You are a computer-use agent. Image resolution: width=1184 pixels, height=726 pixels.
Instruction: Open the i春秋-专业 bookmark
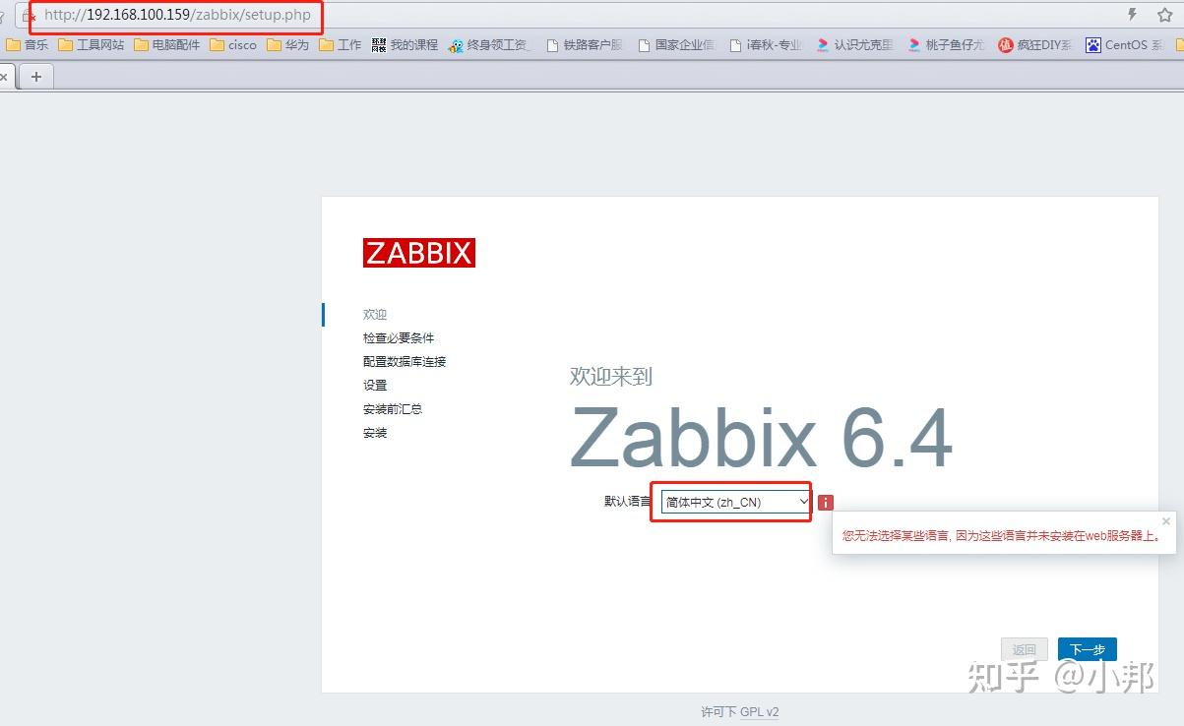tap(766, 44)
